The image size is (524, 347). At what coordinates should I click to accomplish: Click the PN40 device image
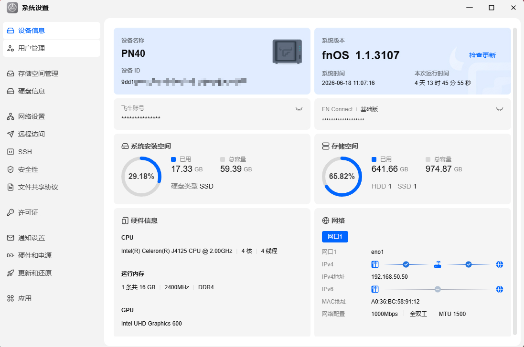click(x=287, y=52)
